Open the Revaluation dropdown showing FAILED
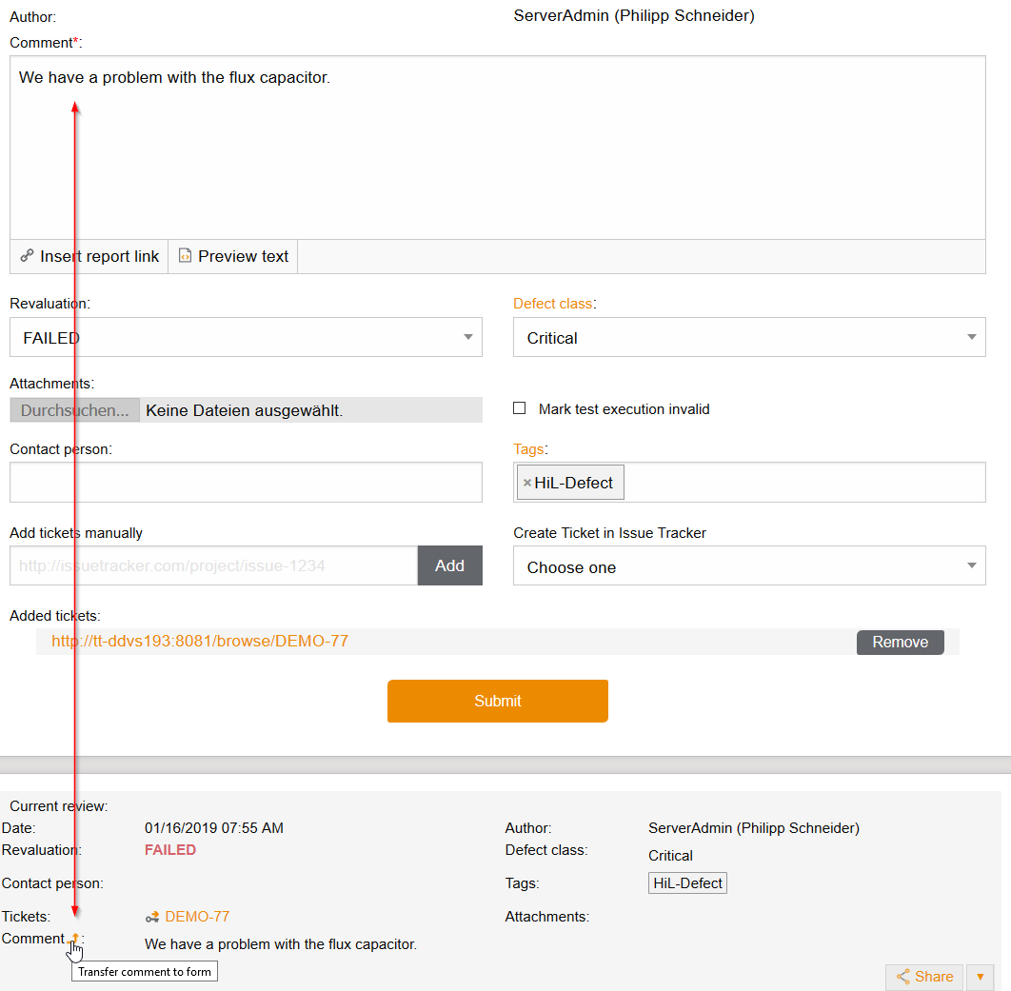Image resolution: width=1011 pixels, height=991 pixels. (246, 337)
